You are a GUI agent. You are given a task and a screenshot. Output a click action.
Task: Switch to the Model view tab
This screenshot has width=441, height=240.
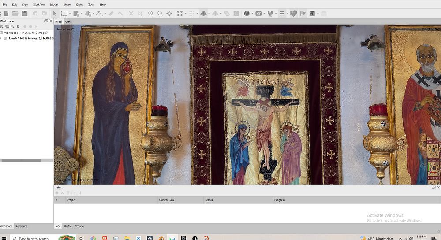click(59, 22)
